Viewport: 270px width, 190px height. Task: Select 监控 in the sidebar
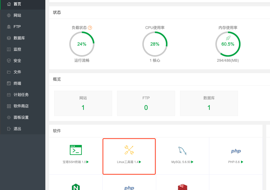23,49
